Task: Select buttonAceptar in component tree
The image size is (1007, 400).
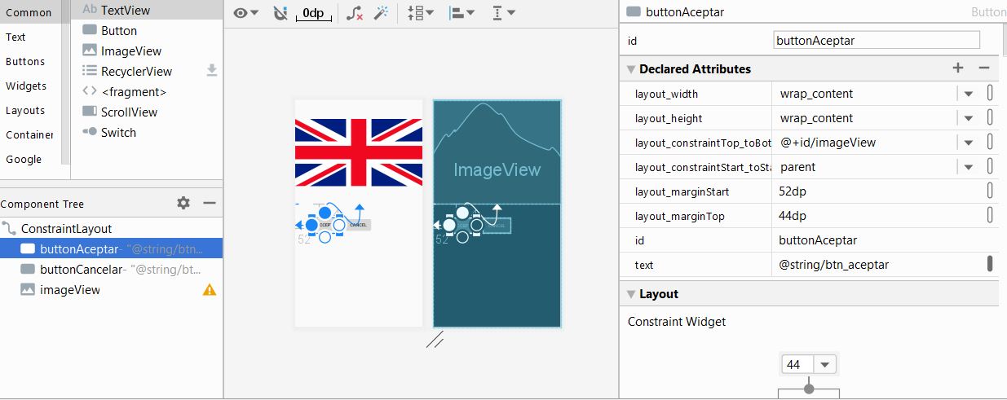Action: 111,249
